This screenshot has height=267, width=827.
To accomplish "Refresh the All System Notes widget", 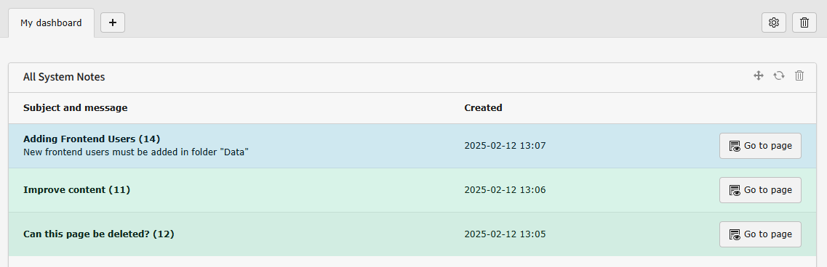I will (x=779, y=76).
